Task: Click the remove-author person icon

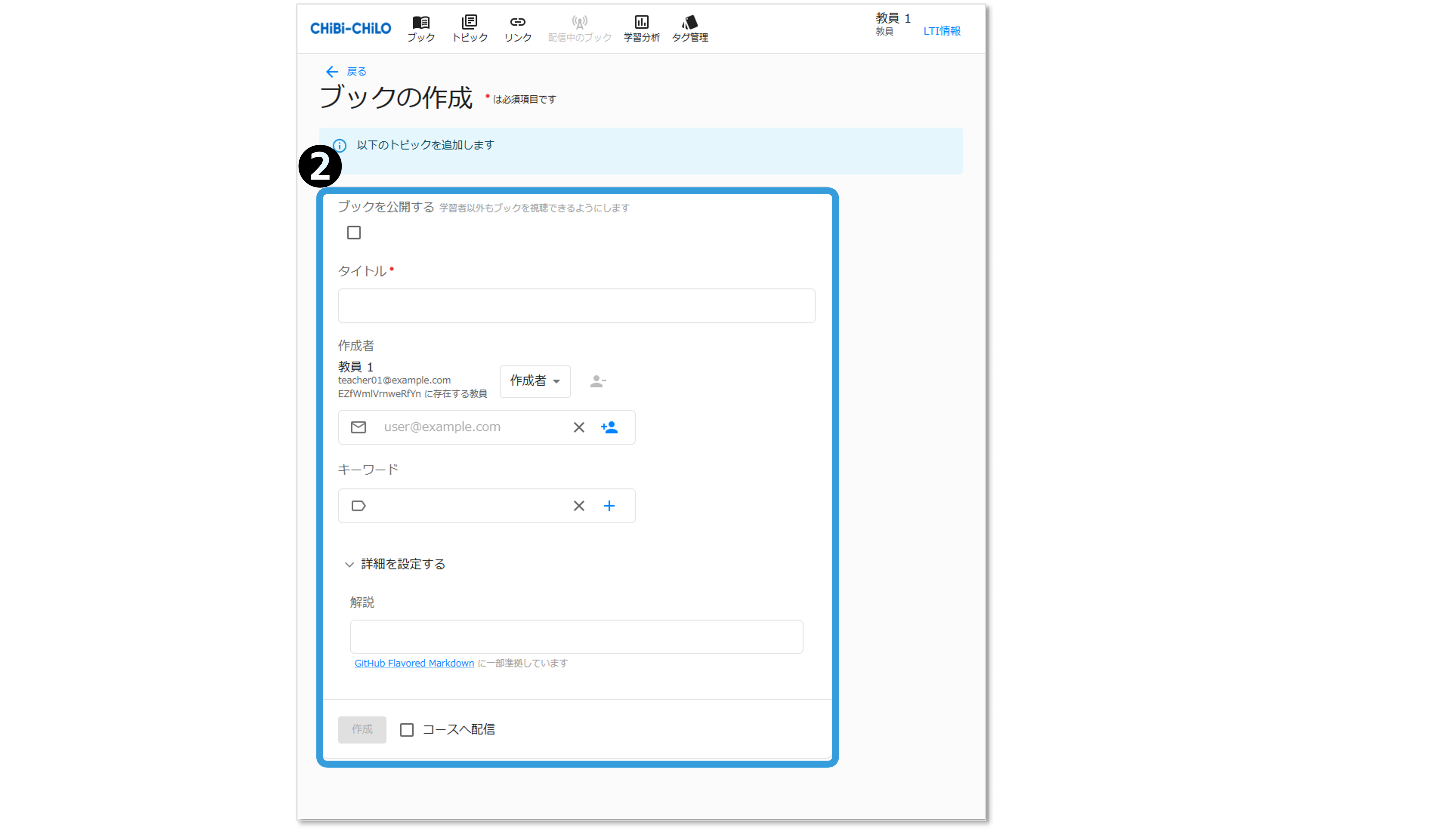Action: point(597,381)
